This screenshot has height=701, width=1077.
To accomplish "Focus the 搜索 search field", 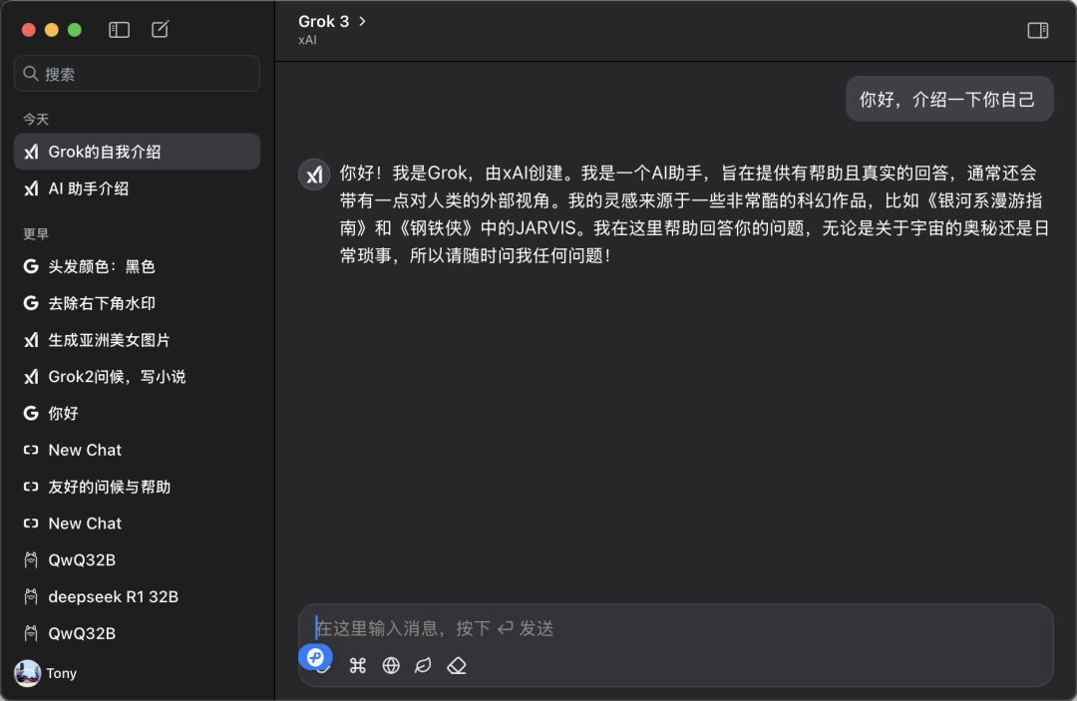I will [x=137, y=74].
